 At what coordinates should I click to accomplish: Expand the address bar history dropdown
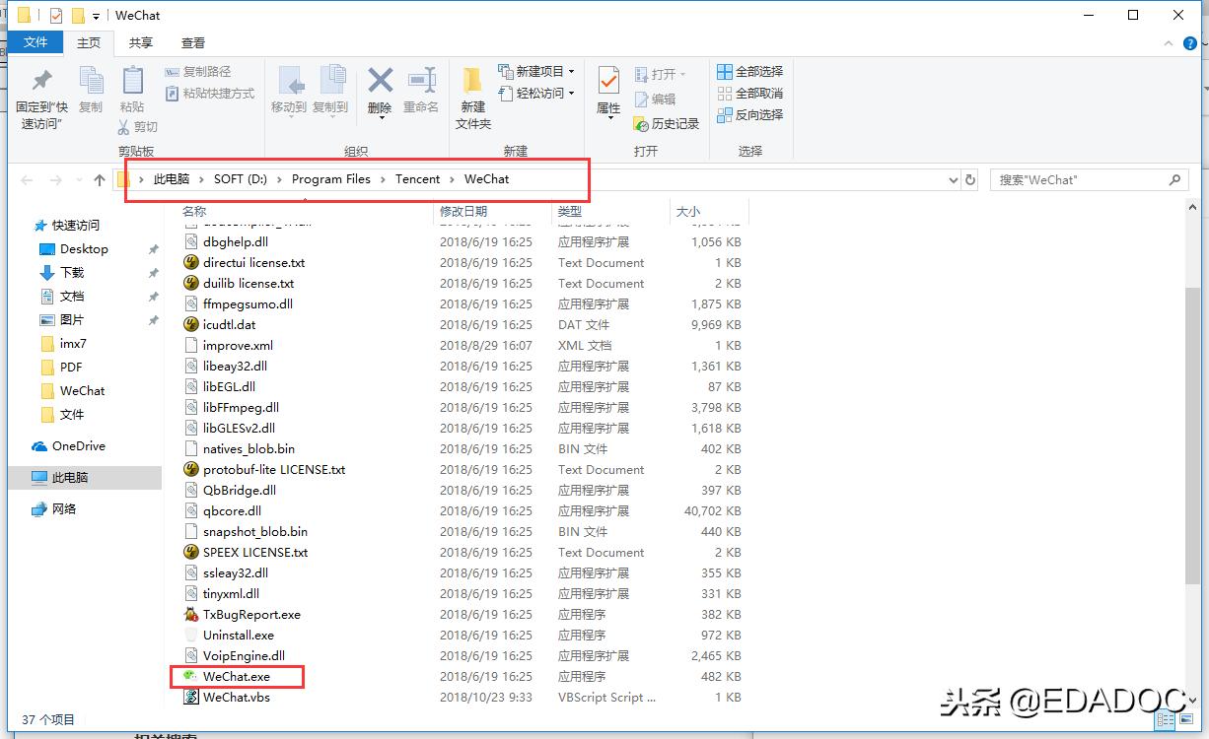953,180
